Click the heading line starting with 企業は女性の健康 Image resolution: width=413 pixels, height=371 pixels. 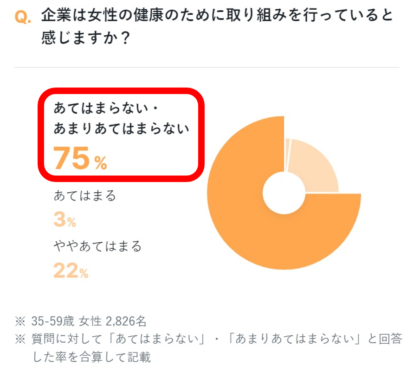216,17
